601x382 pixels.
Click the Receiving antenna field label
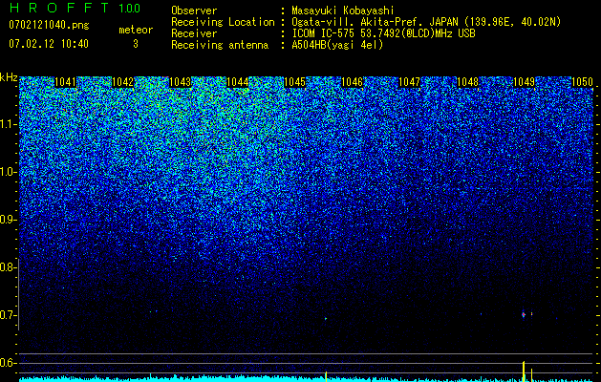220,45
